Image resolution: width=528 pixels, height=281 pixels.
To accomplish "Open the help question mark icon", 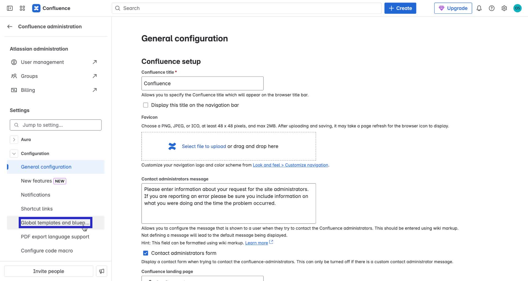I will [x=492, y=8].
